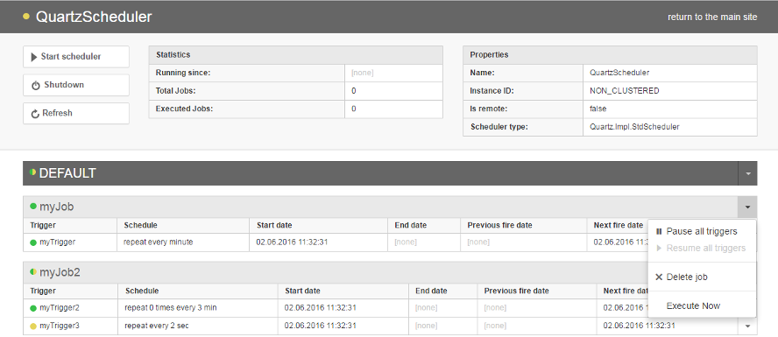
Task: Click the Is remote value false
Action: tap(598, 109)
